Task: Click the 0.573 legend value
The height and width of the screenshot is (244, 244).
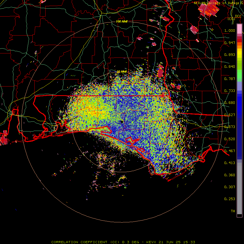Action: (230, 127)
